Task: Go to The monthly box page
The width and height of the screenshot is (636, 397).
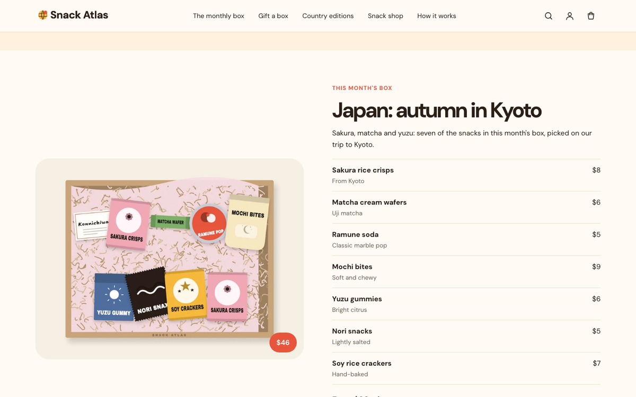Action: click(x=218, y=16)
